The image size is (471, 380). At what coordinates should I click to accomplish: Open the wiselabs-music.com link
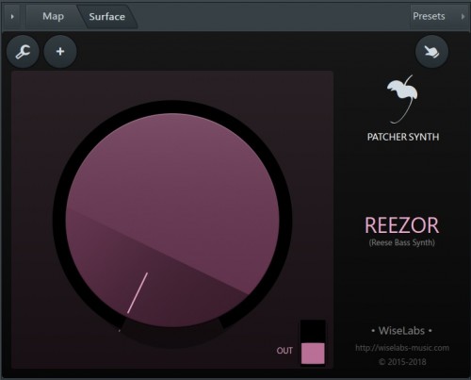[x=402, y=348]
